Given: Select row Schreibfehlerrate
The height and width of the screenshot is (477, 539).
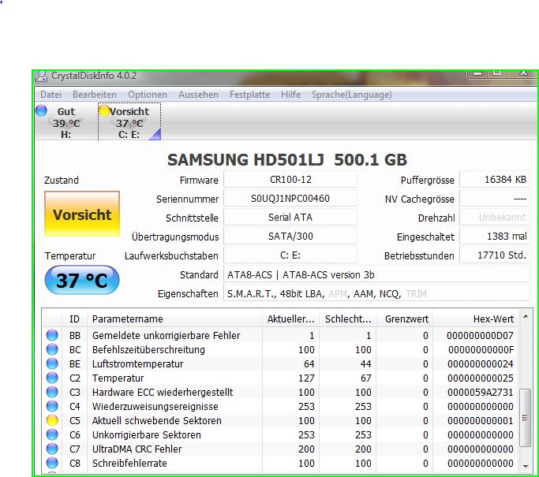Looking at the screenshot, I should pyautogui.click(x=280, y=463).
